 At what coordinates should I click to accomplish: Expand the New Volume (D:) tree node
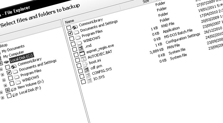1,92
